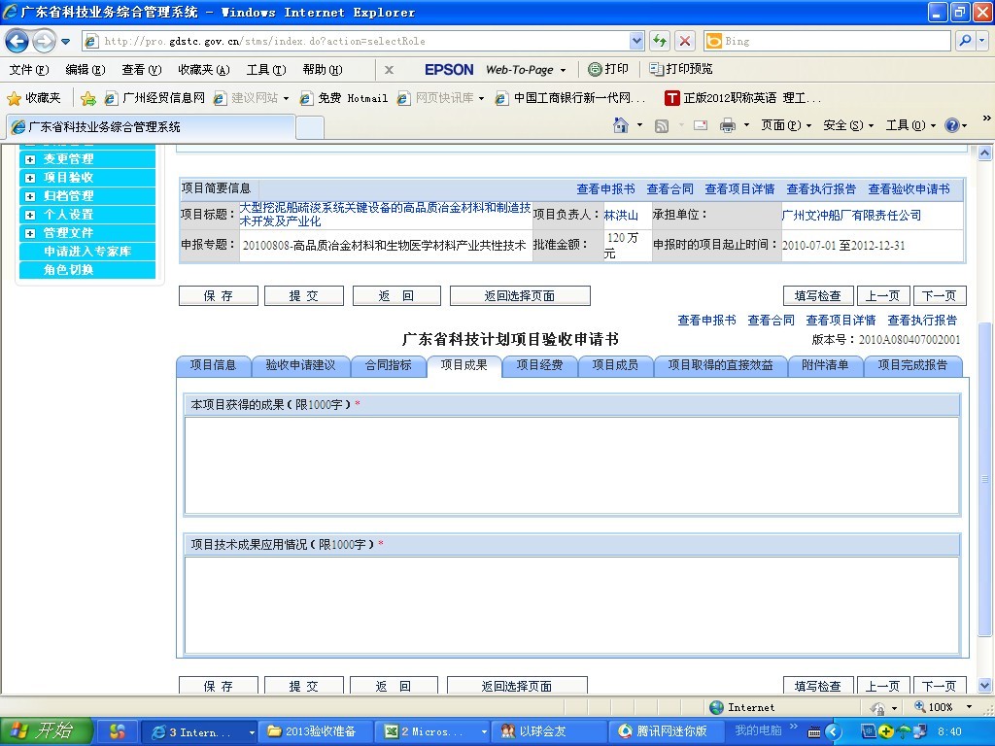Click the 广州文冲船厂有限责任公司 link

[x=851, y=215]
